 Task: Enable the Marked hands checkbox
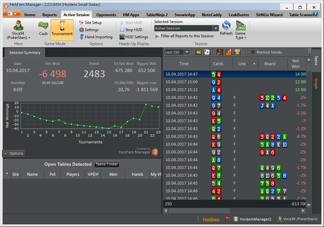click(x=253, y=52)
